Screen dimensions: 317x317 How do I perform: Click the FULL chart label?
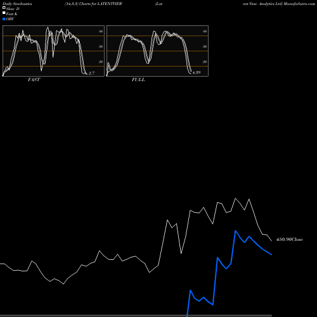138,80
